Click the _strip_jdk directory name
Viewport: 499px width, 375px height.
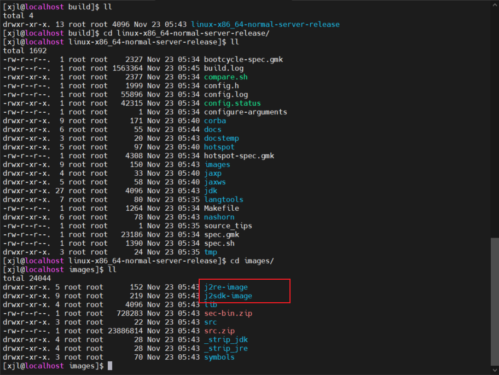click(226, 339)
